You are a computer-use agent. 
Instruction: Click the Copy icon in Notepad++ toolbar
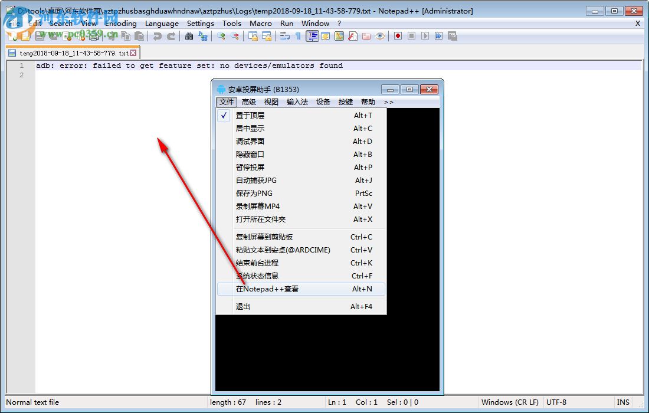(x=126, y=37)
